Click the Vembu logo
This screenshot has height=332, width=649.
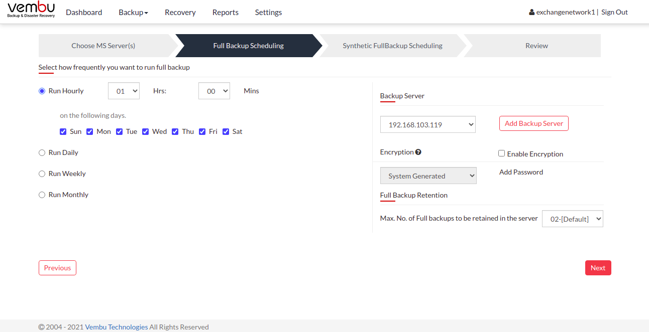pyautogui.click(x=31, y=10)
